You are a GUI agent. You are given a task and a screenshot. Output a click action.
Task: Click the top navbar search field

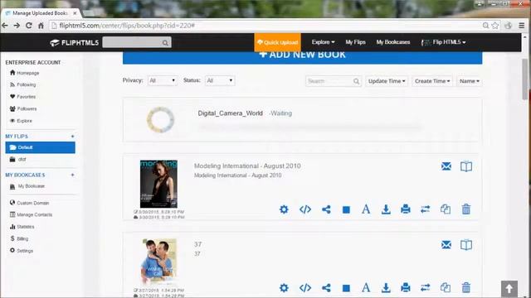tap(137, 42)
